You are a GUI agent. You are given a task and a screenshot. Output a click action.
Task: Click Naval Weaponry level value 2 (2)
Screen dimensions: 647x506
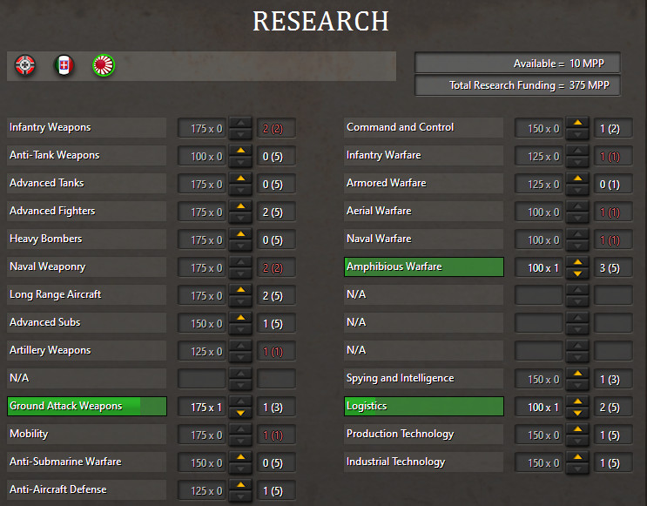[276, 268]
